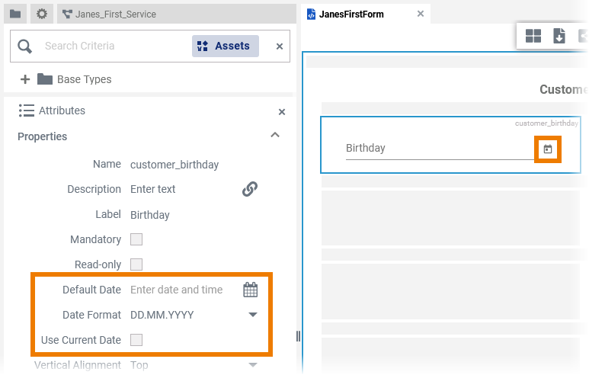Open the settings gear icon
The image size is (589, 375).
42,14
